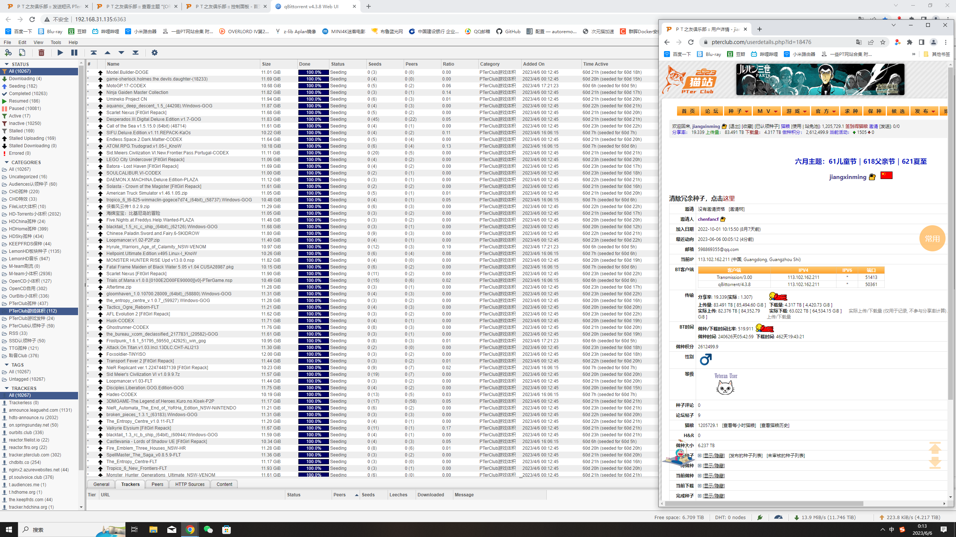Click the 查看猫粮历史 link
The width and height of the screenshot is (956, 537).
pos(775,425)
